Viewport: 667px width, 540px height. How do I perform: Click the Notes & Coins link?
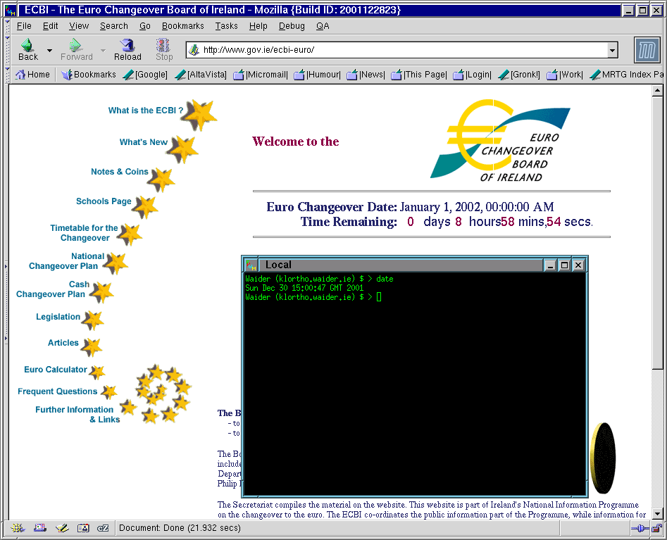pos(119,172)
